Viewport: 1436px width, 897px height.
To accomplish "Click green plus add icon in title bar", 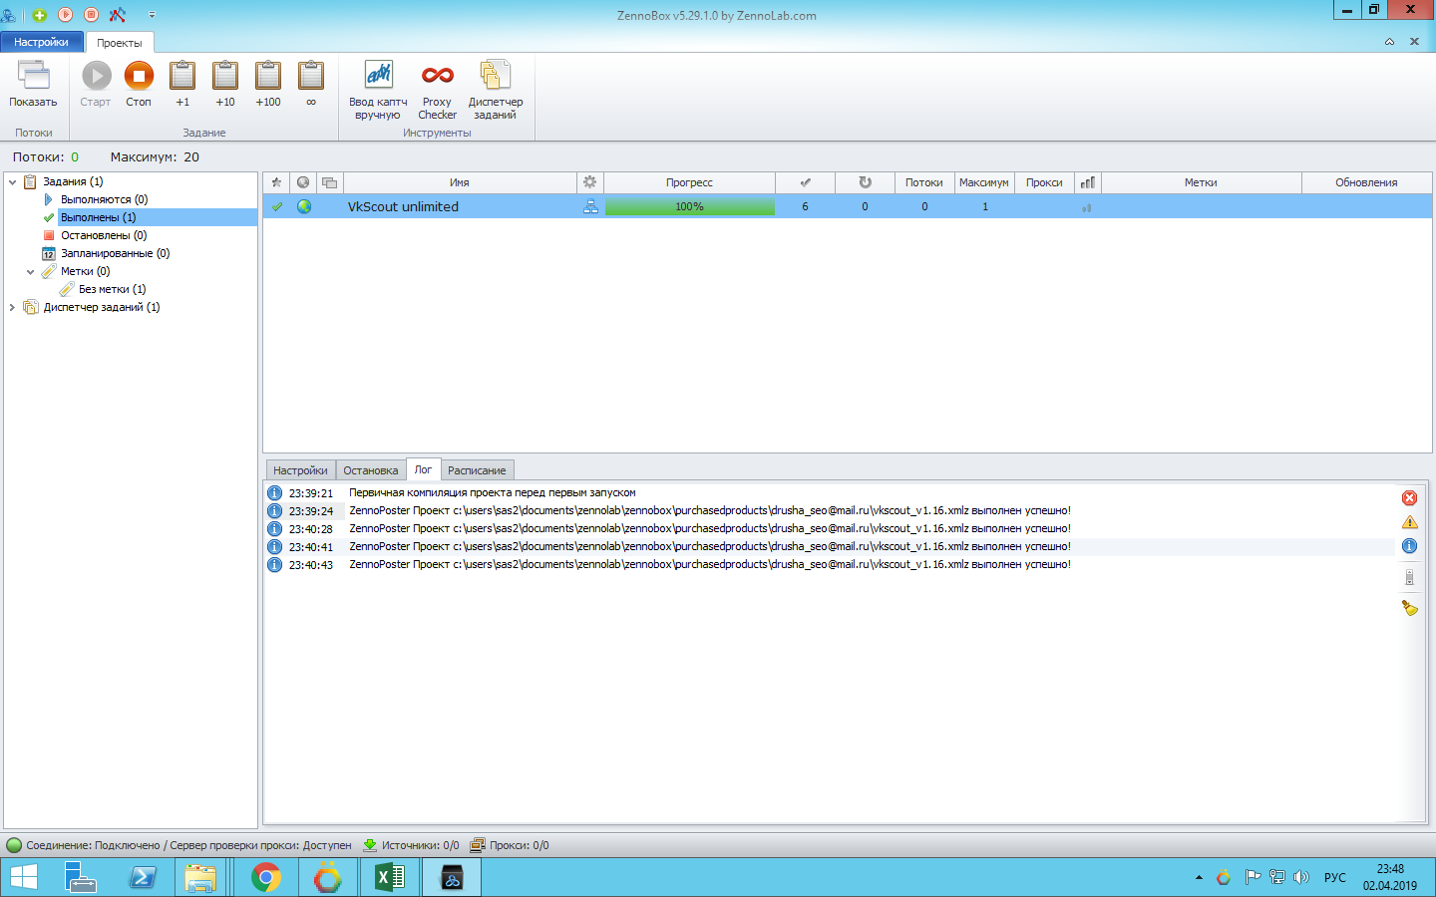I will 40,15.
